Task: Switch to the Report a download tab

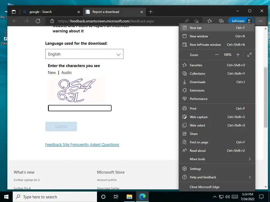Action: point(114,12)
